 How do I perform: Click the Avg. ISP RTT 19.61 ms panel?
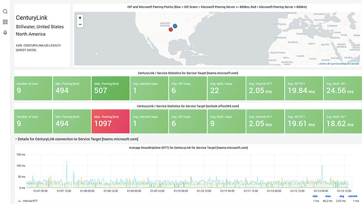pyautogui.click(x=304, y=121)
